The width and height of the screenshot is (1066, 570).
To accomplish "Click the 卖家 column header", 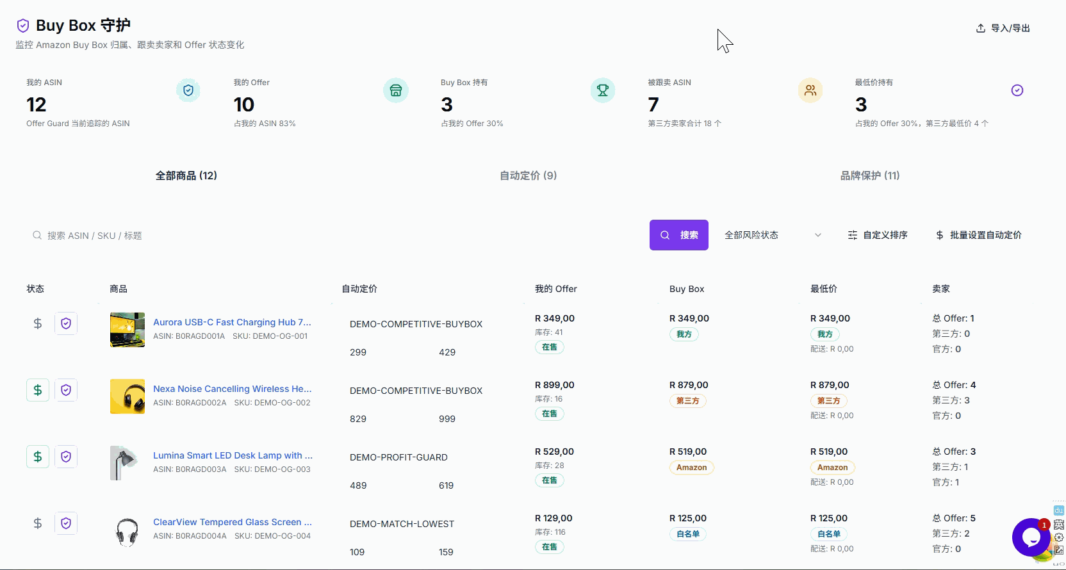I will click(x=941, y=289).
